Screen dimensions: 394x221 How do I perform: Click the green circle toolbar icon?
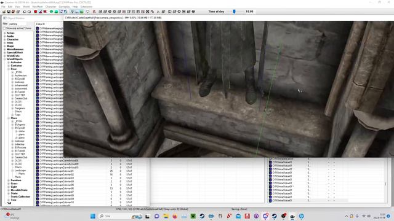tap(51, 12)
